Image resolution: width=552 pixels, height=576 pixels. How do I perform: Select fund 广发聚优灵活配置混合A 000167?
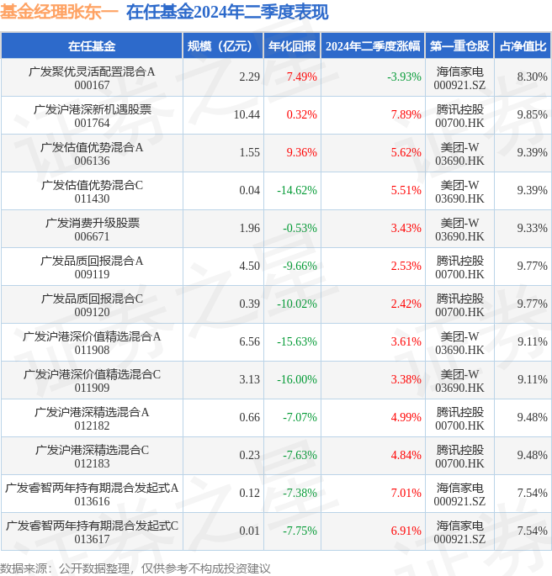coord(92,78)
